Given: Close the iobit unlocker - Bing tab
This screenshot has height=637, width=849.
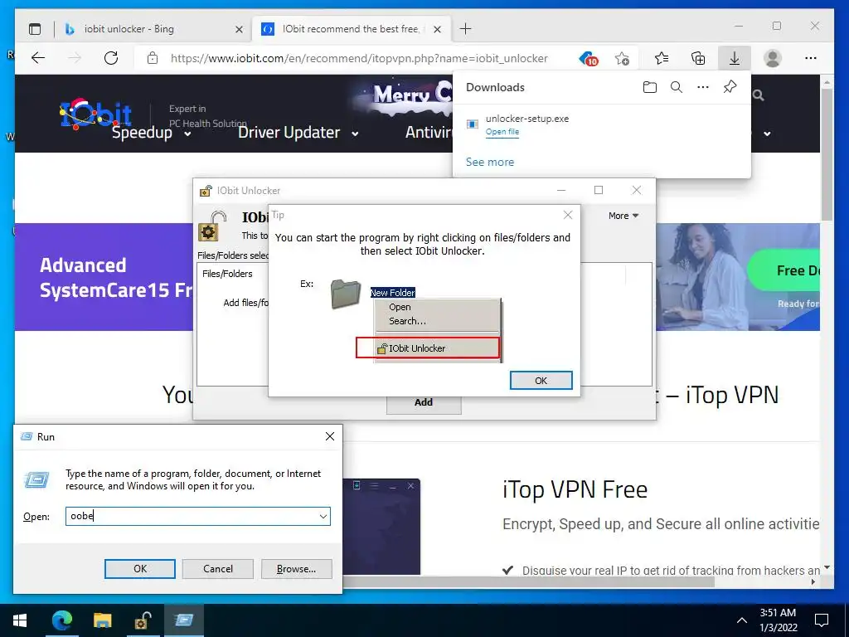Looking at the screenshot, I should (x=239, y=29).
